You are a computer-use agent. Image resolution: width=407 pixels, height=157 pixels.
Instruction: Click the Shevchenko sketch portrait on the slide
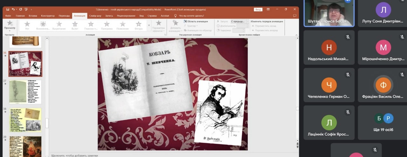(220, 113)
